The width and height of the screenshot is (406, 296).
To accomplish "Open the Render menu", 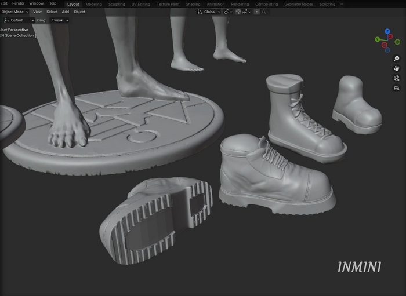I will click(19, 3).
